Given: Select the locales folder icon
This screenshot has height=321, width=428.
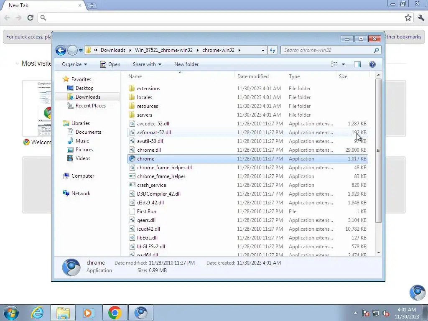Looking at the screenshot, I should pos(132,97).
